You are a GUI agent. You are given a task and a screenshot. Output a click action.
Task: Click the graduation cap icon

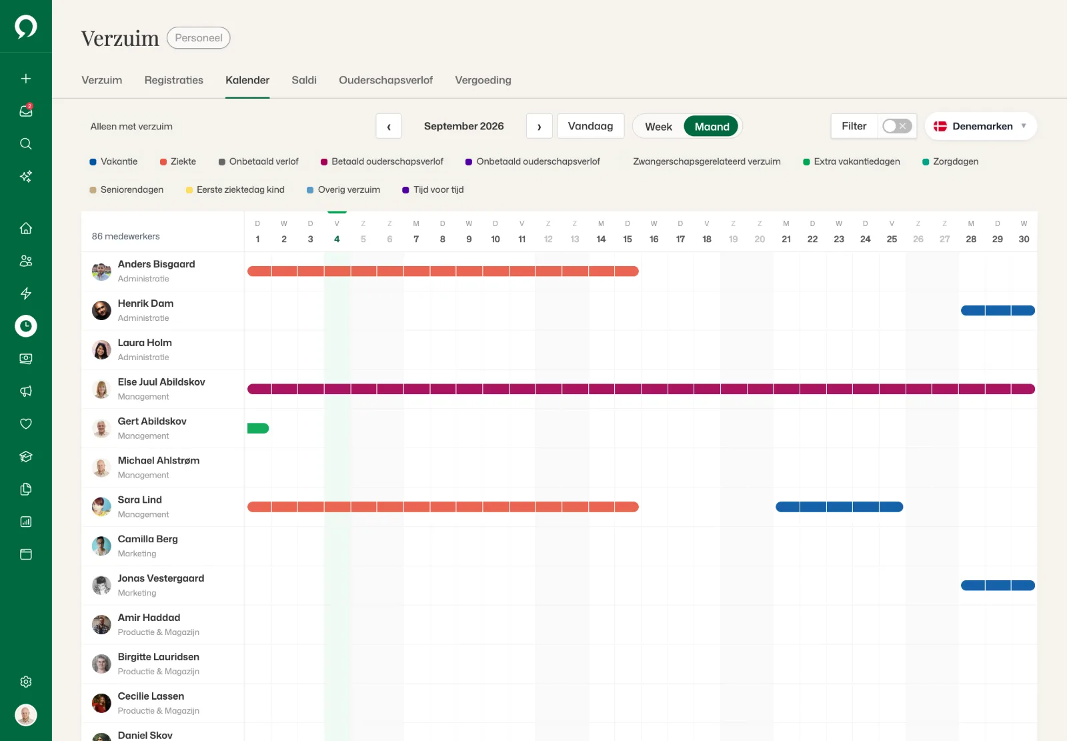pos(26,456)
